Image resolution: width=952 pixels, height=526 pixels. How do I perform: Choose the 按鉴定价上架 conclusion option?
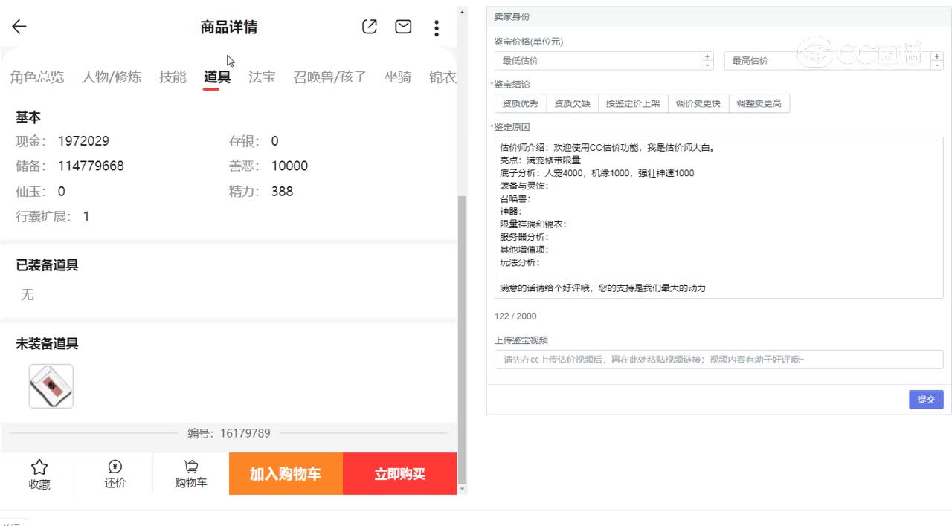tap(633, 104)
